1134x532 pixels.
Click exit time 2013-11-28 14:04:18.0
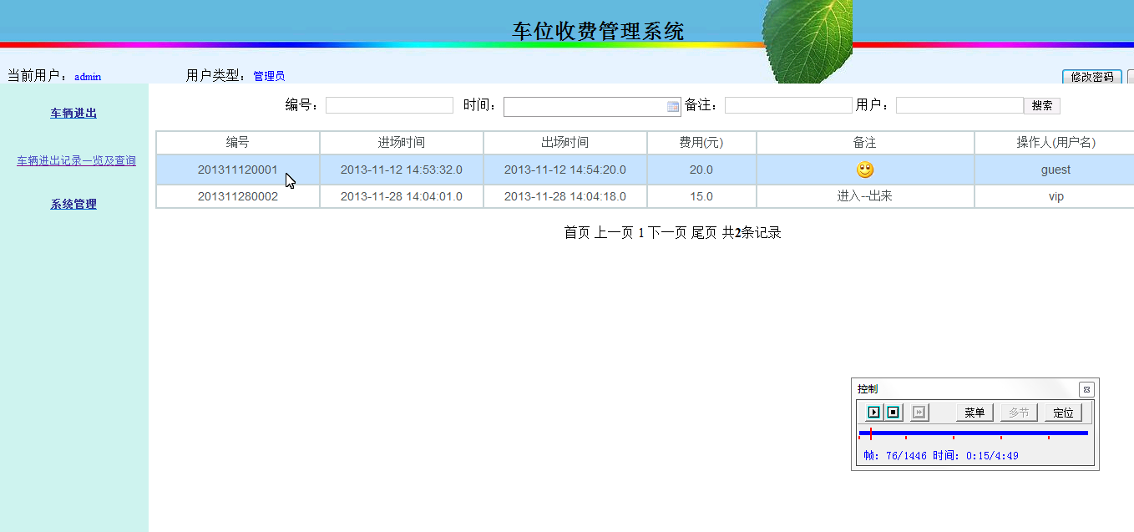(x=565, y=196)
